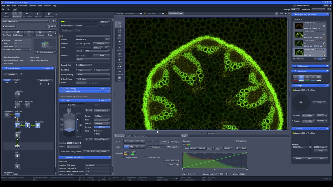Image resolution: width=333 pixels, height=187 pixels.
Task: Click the zoom out magnifier icon
Action: [137, 142]
